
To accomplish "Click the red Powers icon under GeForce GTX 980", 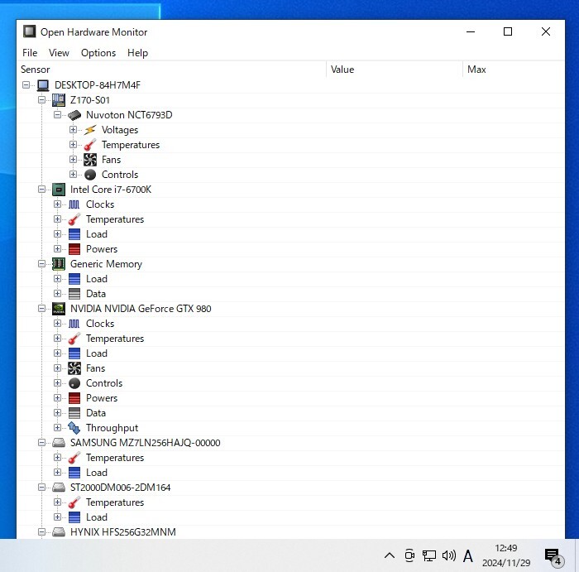I will (x=74, y=398).
